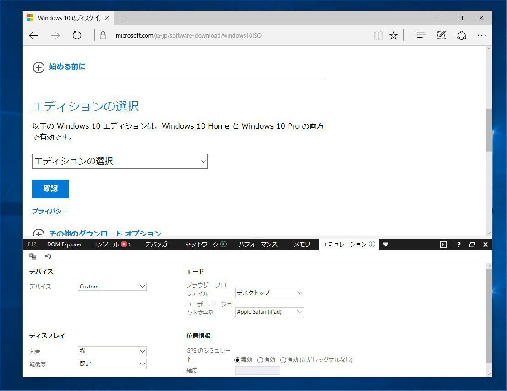
Task: Click the web page vertical scrollbar thumb
Action: pyautogui.click(x=489, y=130)
